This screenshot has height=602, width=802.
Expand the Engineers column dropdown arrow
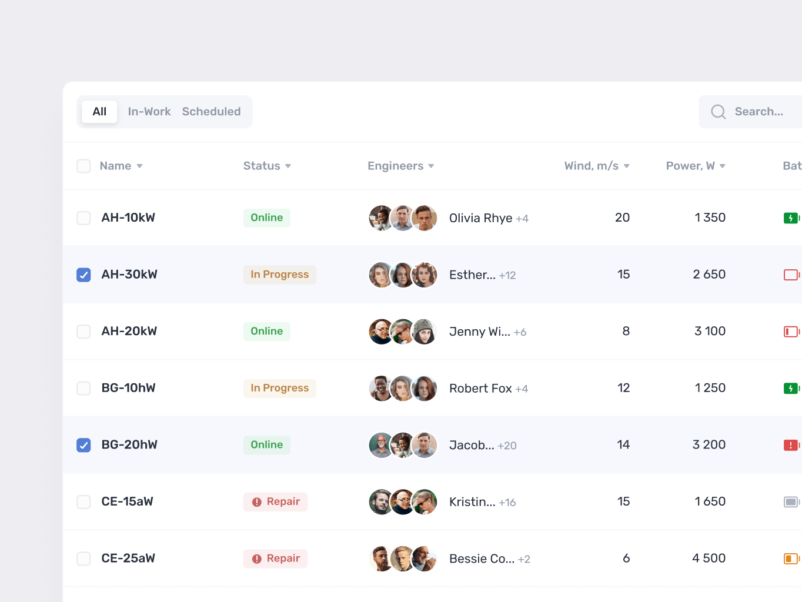[431, 166]
